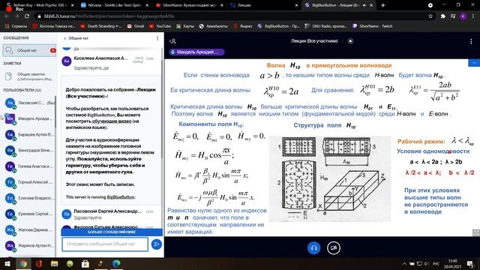Open File Explorer from the taskbar
Image resolution: width=480 pixels, height=270 pixels.
pyautogui.click(x=54, y=263)
